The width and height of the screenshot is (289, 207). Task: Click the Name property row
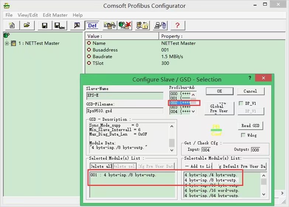click(x=185, y=43)
